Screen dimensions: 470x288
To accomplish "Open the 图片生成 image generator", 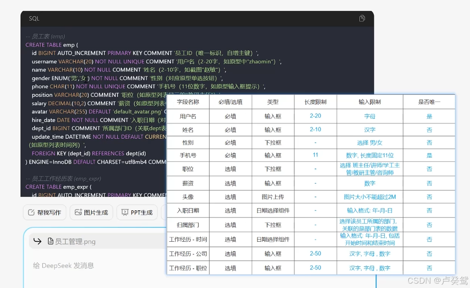I will (x=91, y=213).
